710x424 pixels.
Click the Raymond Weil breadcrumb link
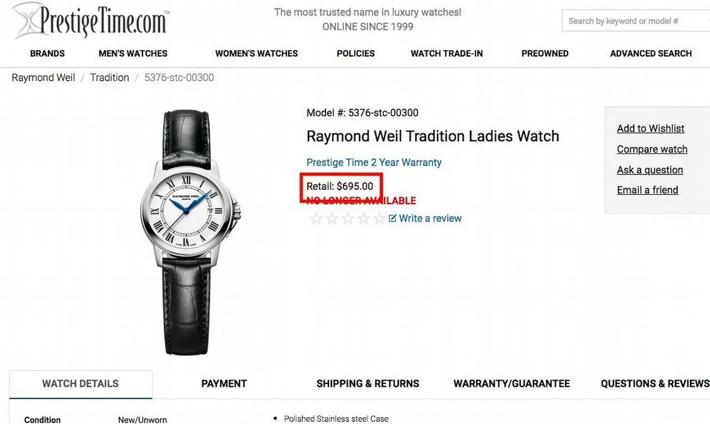(x=43, y=77)
